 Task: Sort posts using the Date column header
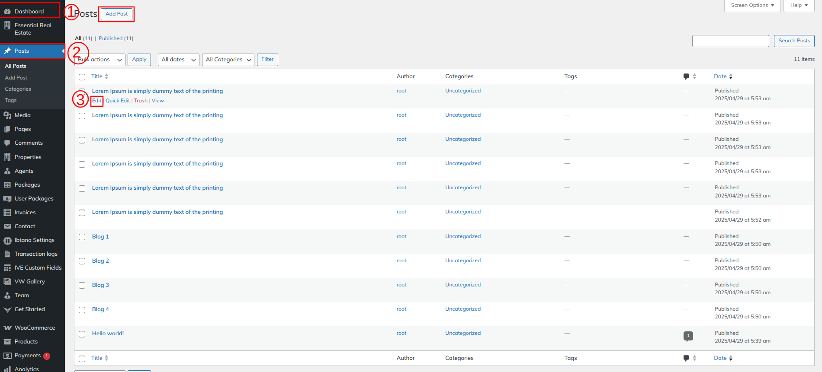point(720,76)
